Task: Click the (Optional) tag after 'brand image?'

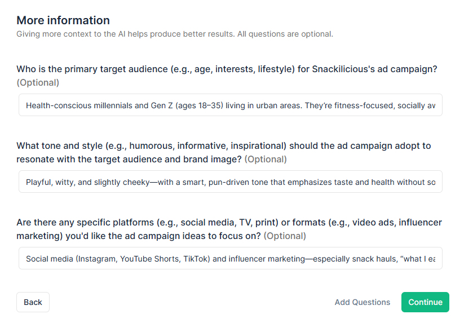Action: pos(266,159)
